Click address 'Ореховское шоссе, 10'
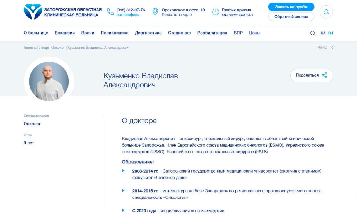Image resolution: width=357 pixels, height=216 pixels. tap(183, 10)
